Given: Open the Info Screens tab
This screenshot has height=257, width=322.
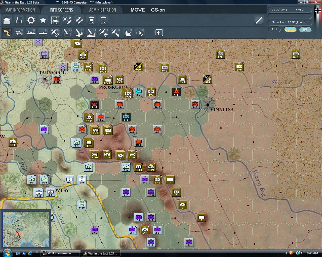Looking at the screenshot, I should click(x=61, y=10).
